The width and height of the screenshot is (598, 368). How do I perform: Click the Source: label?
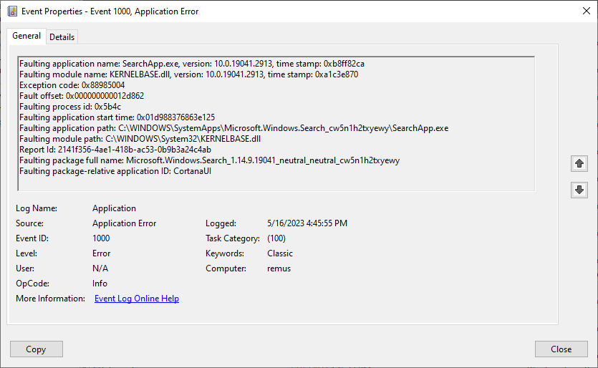click(30, 223)
